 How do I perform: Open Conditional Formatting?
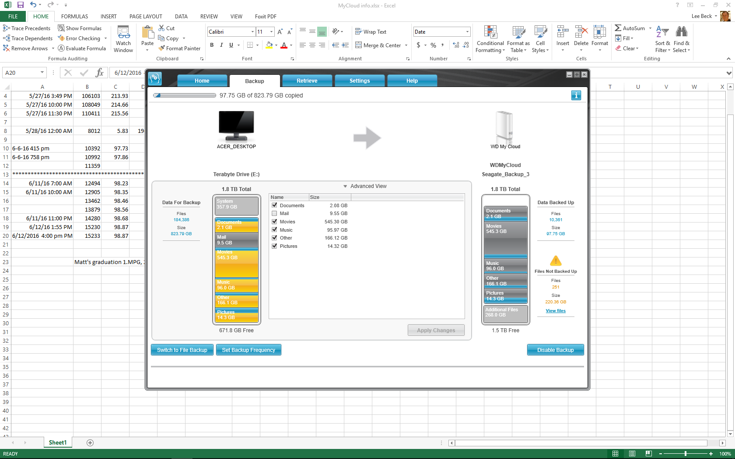[490, 39]
